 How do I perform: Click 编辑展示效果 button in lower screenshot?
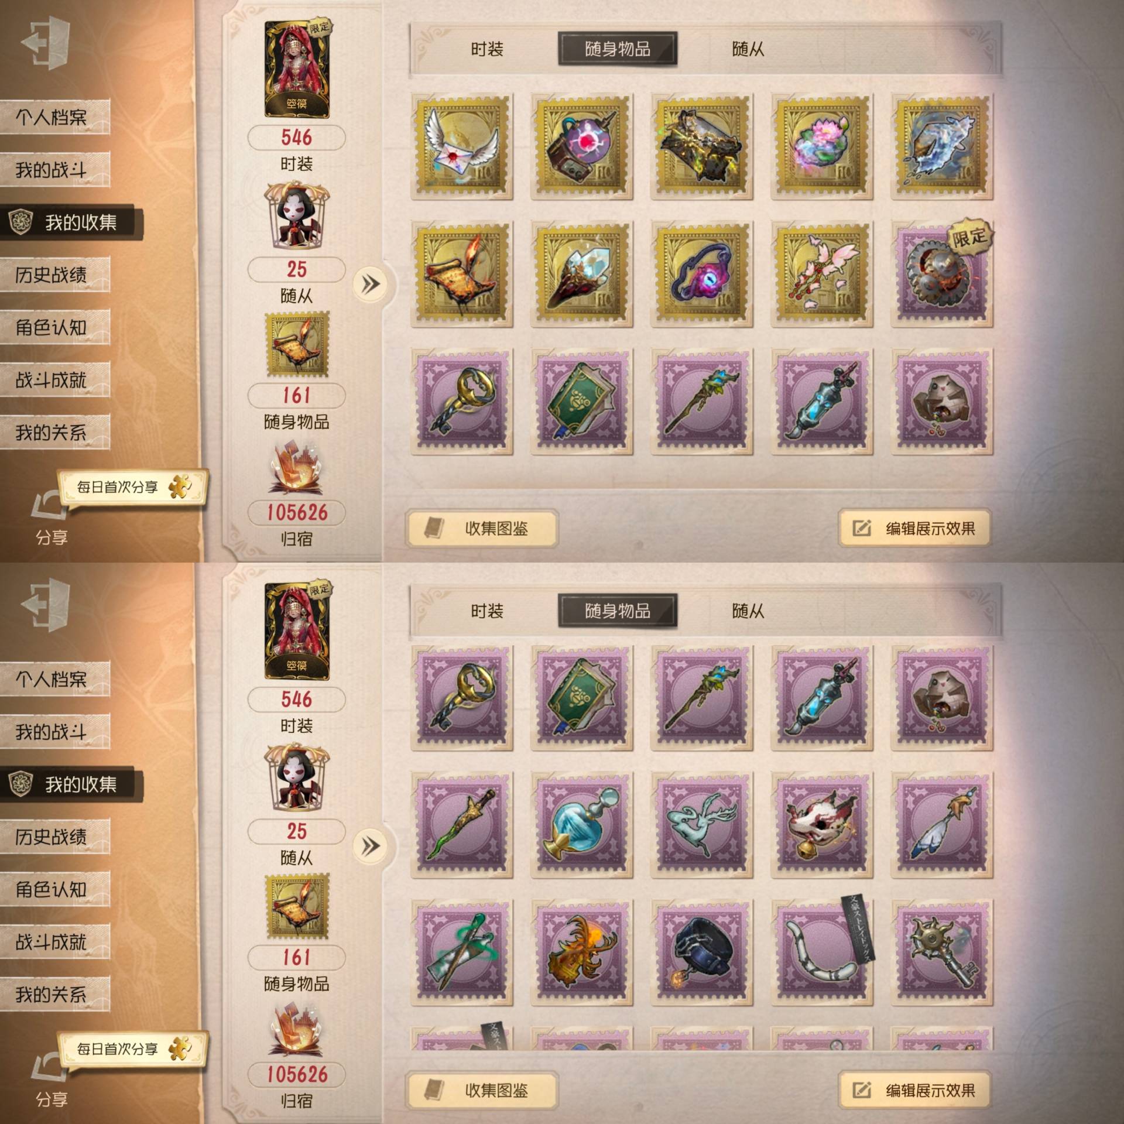coord(915,1090)
